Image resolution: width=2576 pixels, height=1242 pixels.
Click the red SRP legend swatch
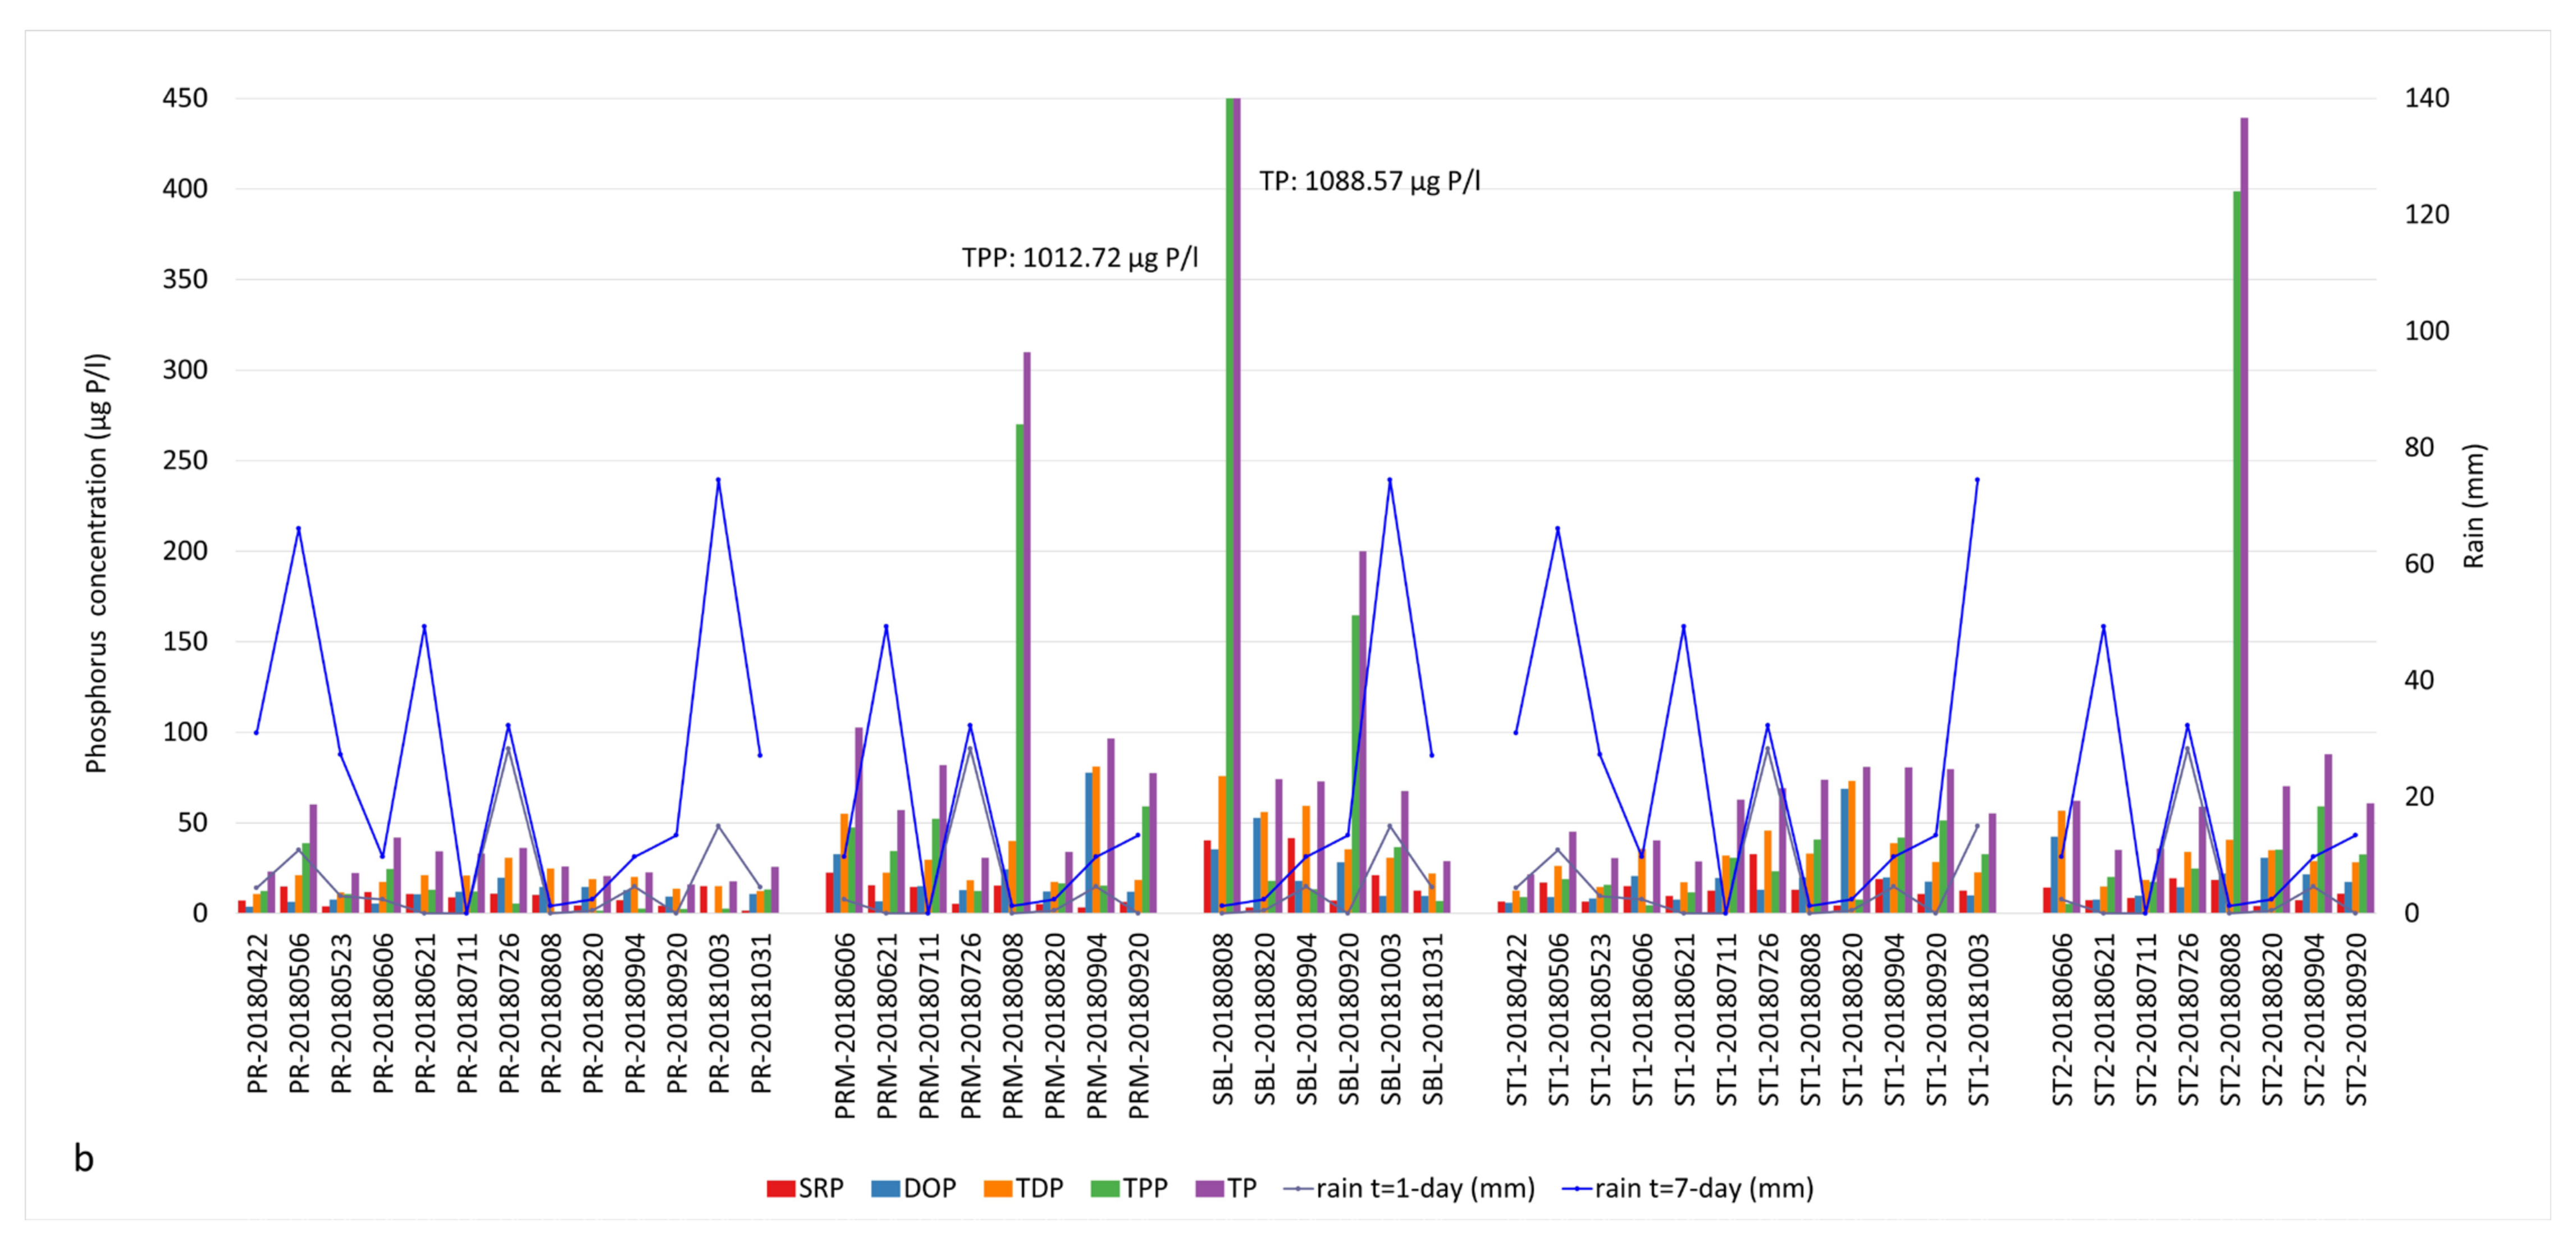[781, 1188]
